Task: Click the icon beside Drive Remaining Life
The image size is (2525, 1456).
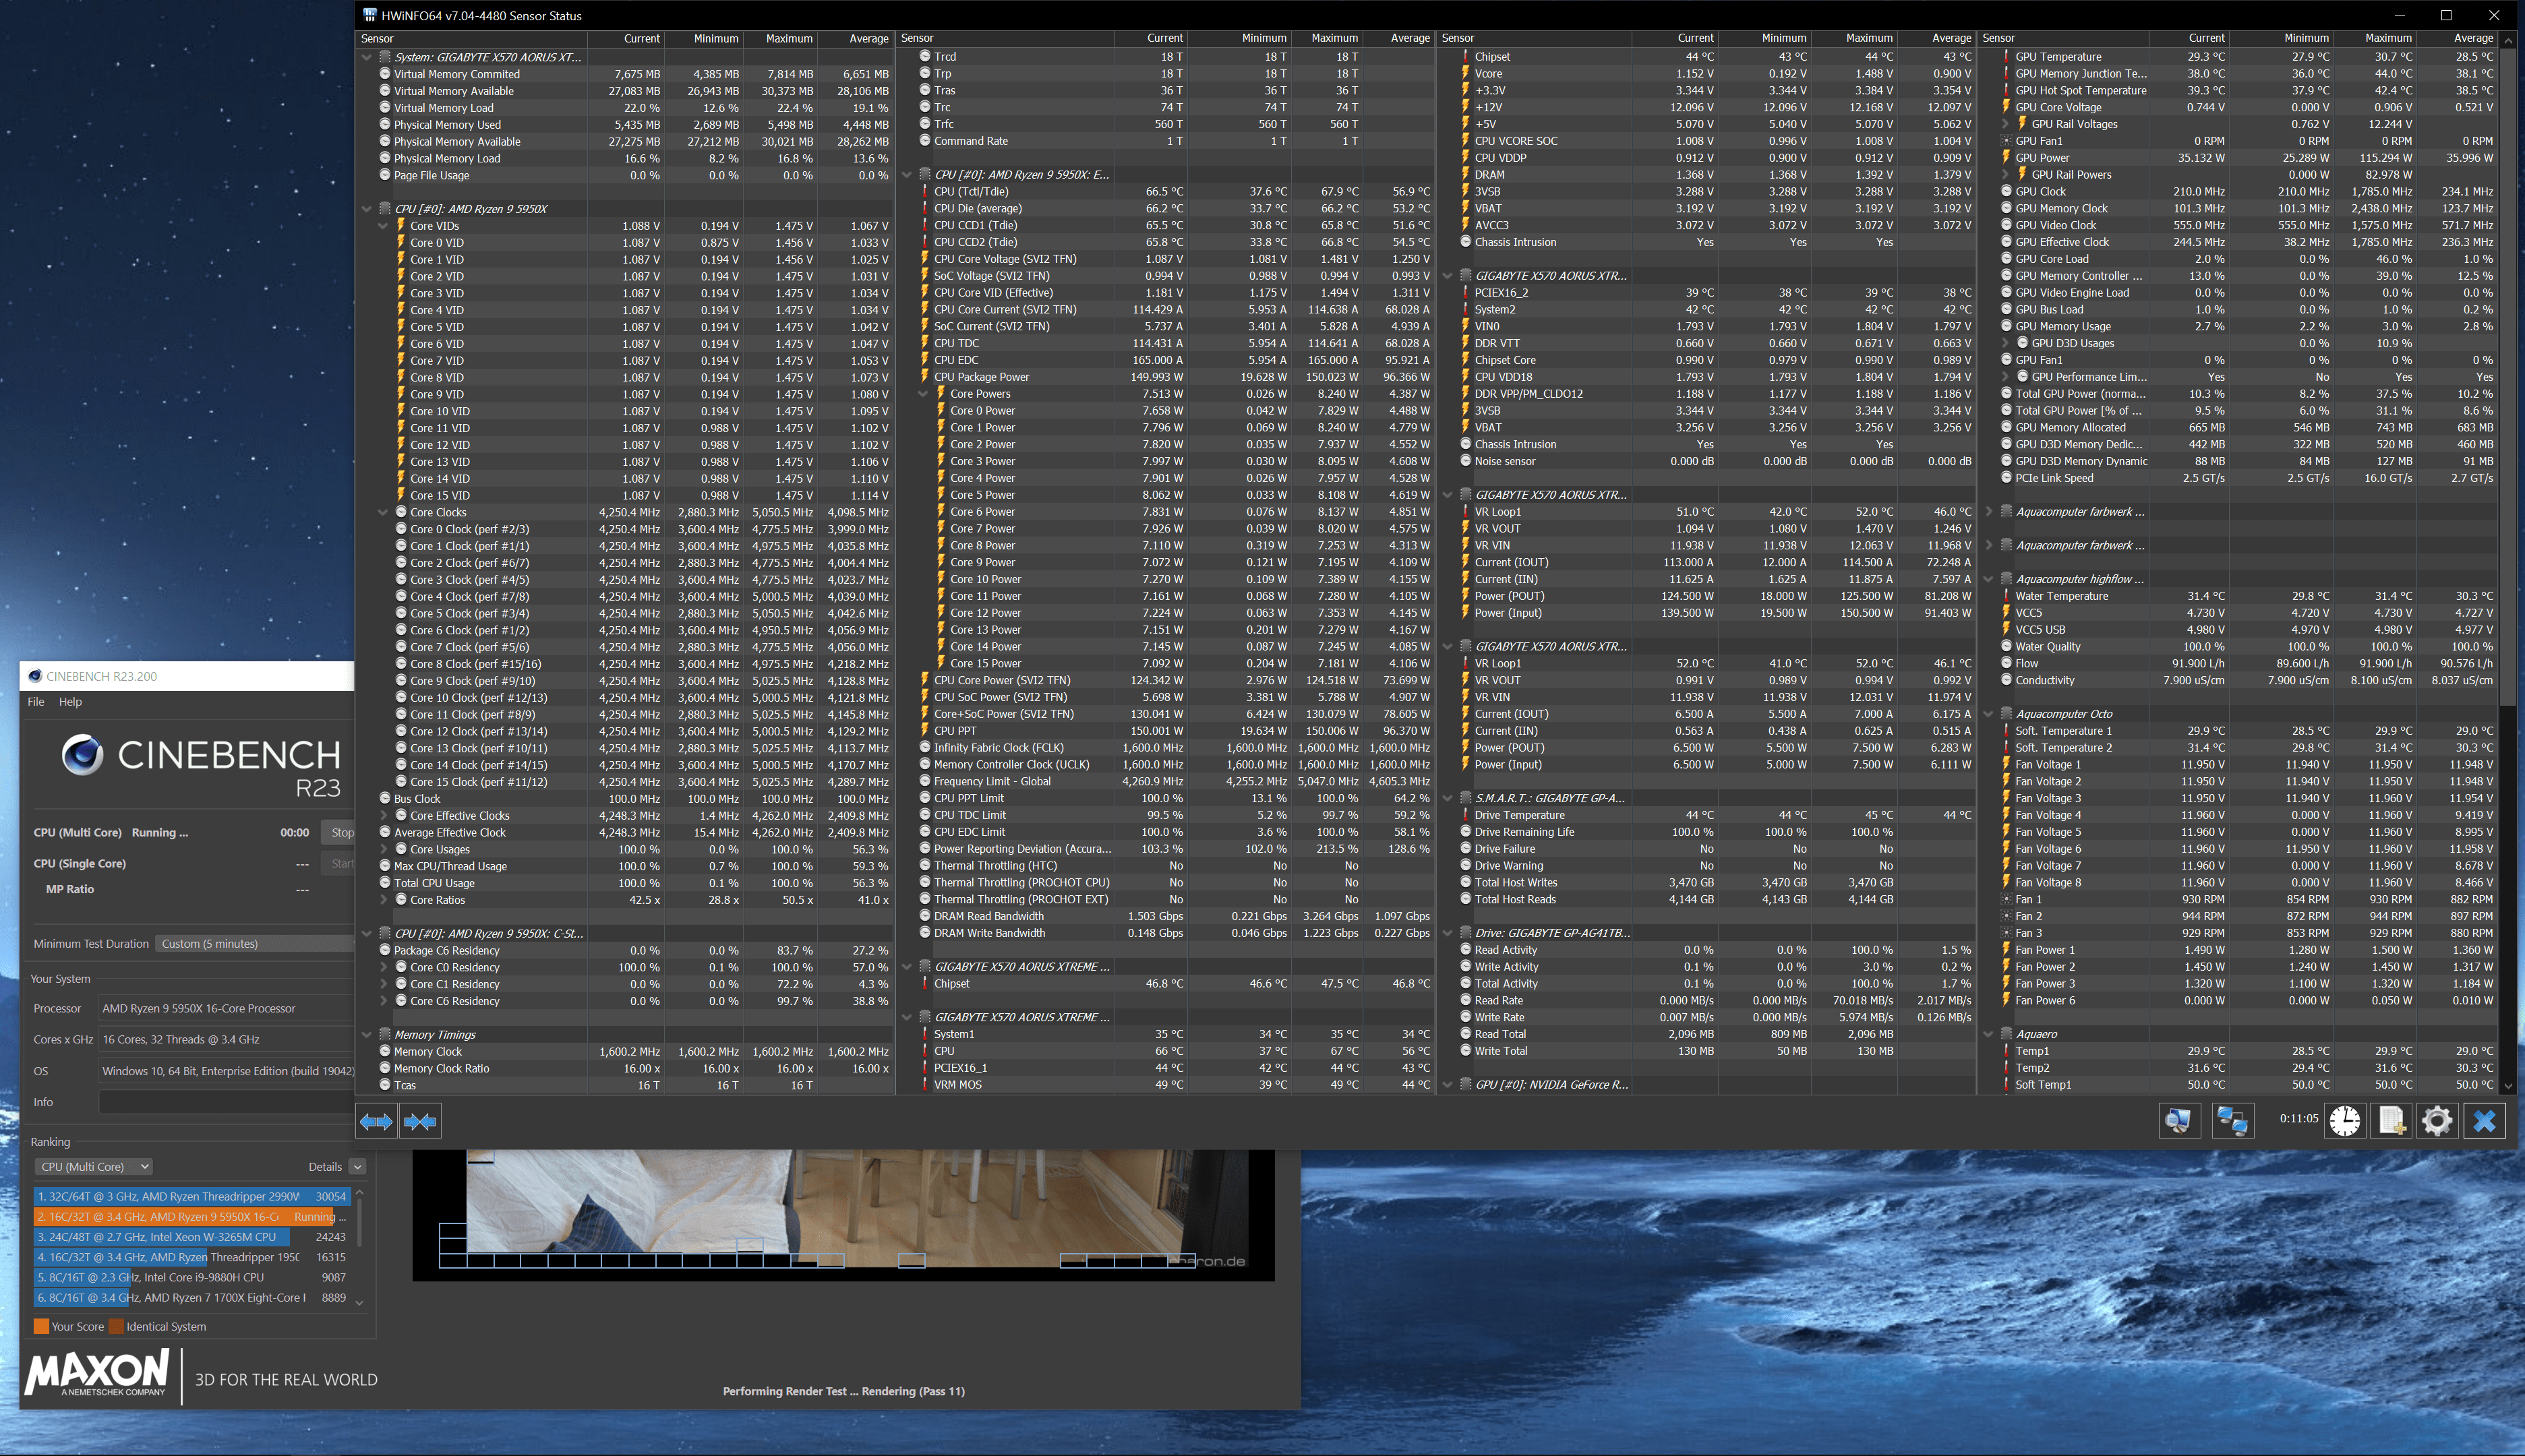Action: coord(1465,832)
